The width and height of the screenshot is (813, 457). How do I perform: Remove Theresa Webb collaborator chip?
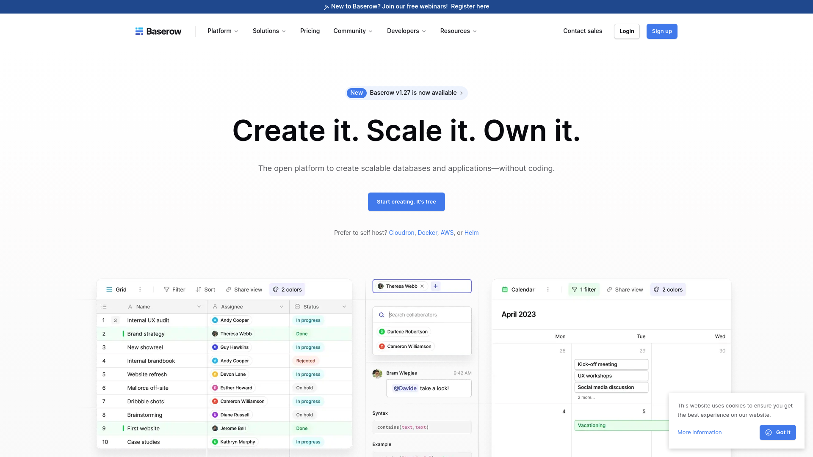pyautogui.click(x=422, y=286)
